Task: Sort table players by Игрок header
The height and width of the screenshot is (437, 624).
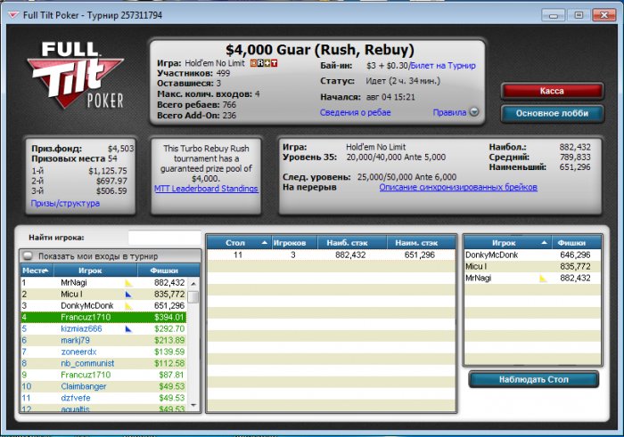Action: coord(508,243)
